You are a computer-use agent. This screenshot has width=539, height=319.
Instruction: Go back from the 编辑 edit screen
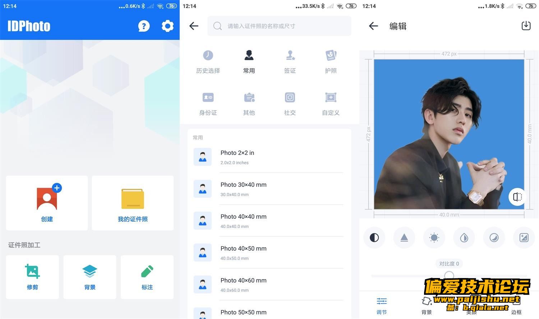click(373, 26)
